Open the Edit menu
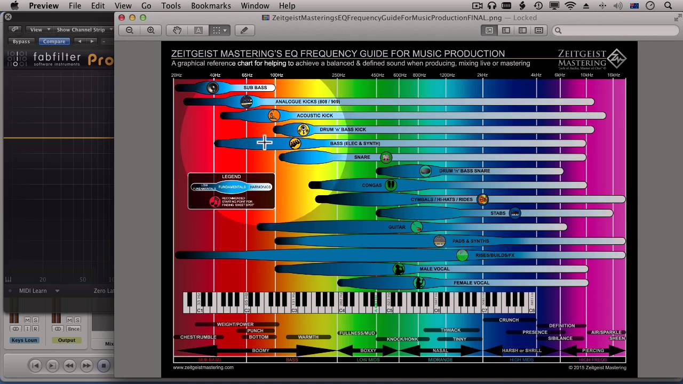 point(98,6)
